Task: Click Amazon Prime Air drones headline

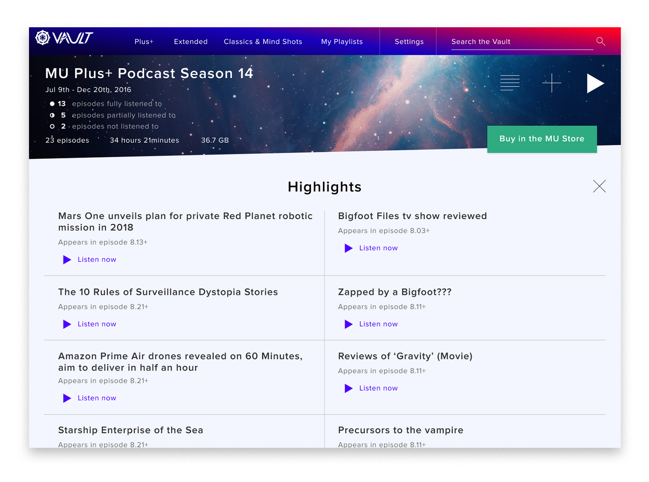Action: (180, 362)
